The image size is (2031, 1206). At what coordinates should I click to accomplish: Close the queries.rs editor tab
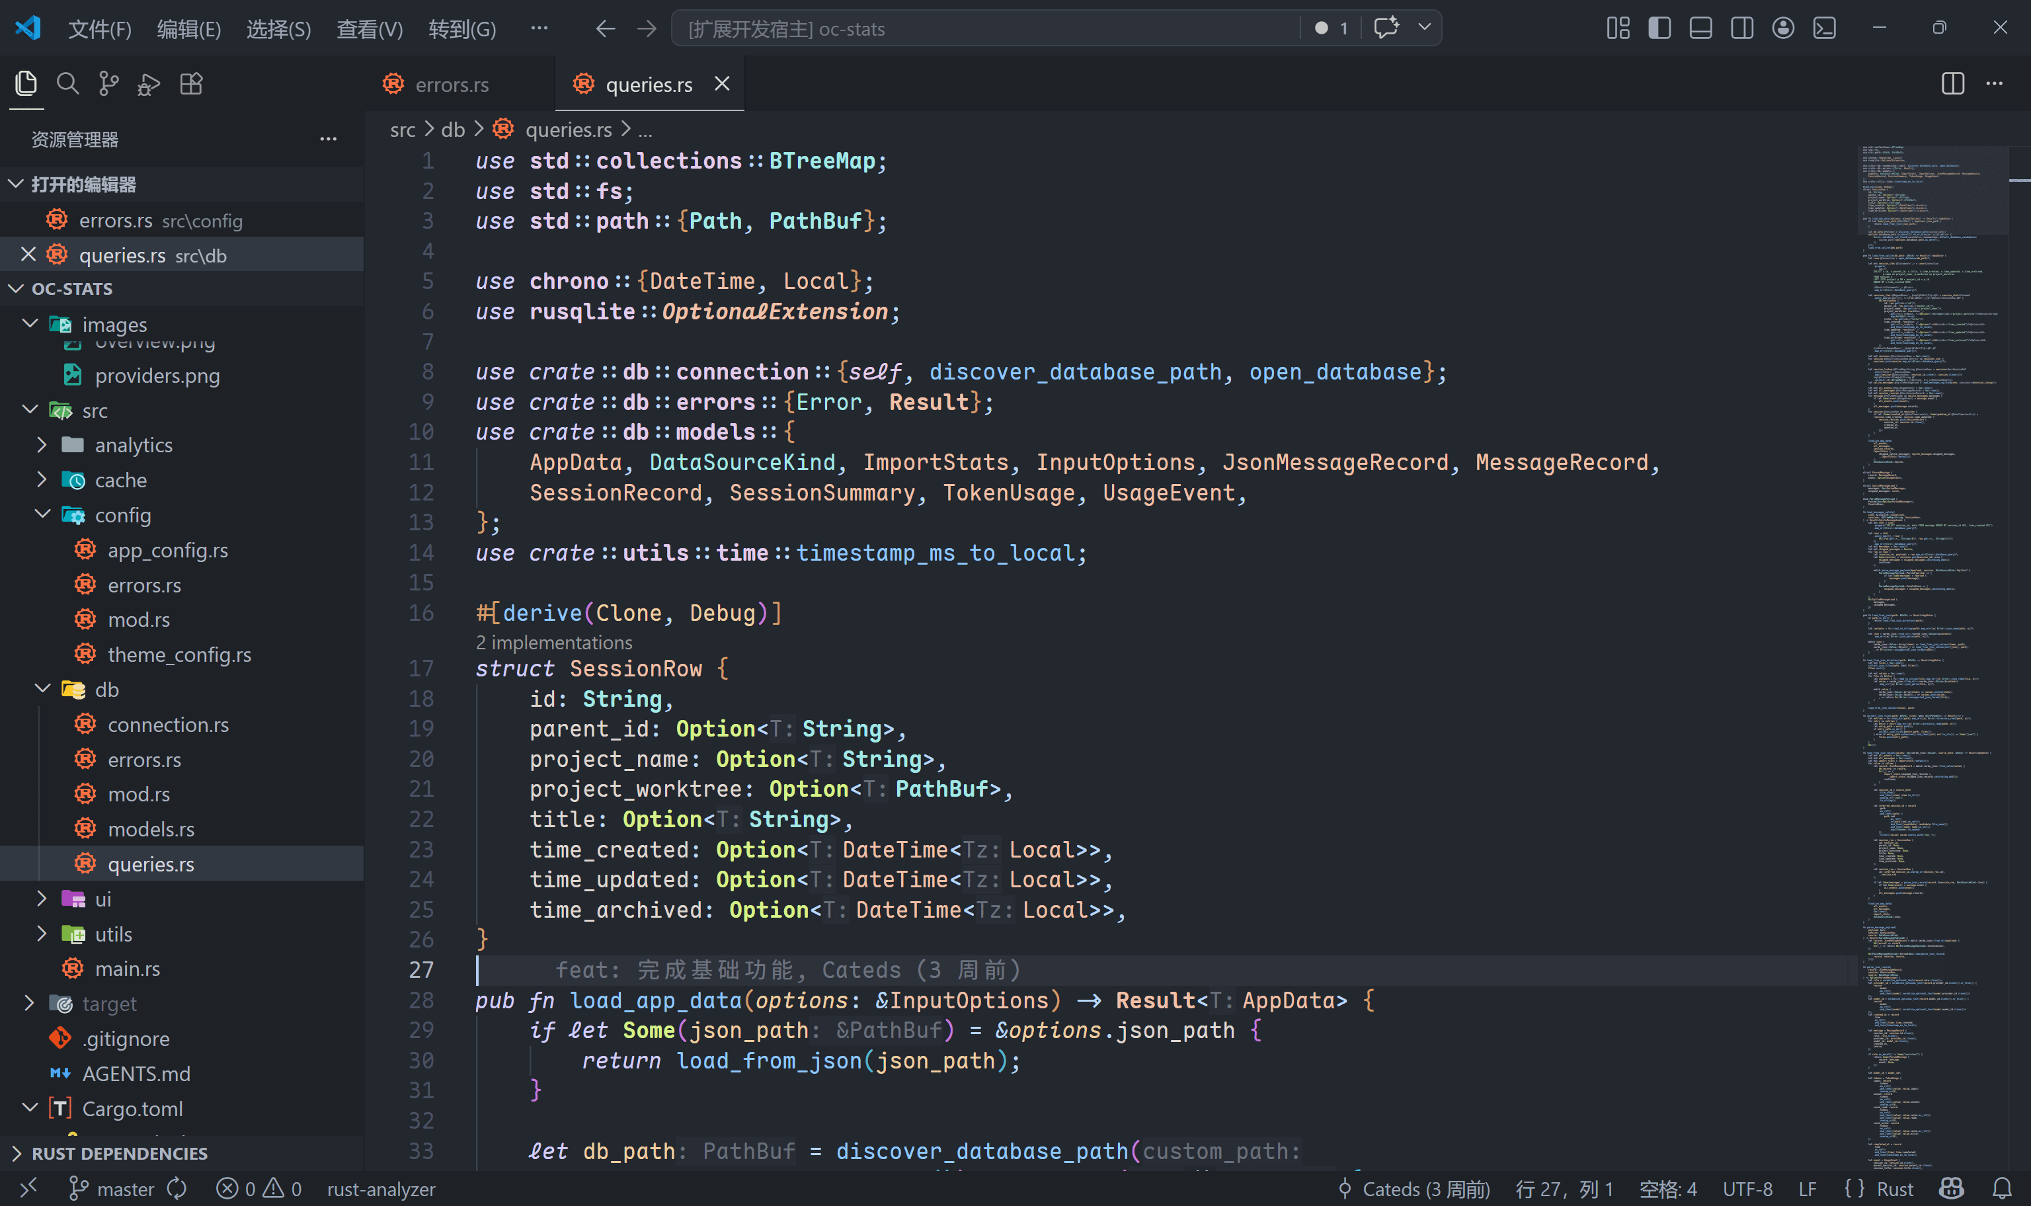[x=721, y=84]
